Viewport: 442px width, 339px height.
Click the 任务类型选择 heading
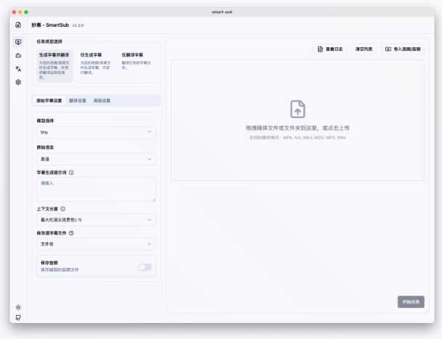49,41
